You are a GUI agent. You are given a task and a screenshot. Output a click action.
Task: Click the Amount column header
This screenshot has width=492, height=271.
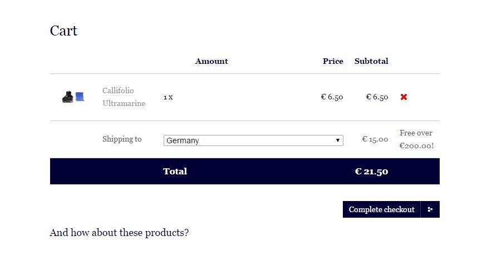(211, 61)
